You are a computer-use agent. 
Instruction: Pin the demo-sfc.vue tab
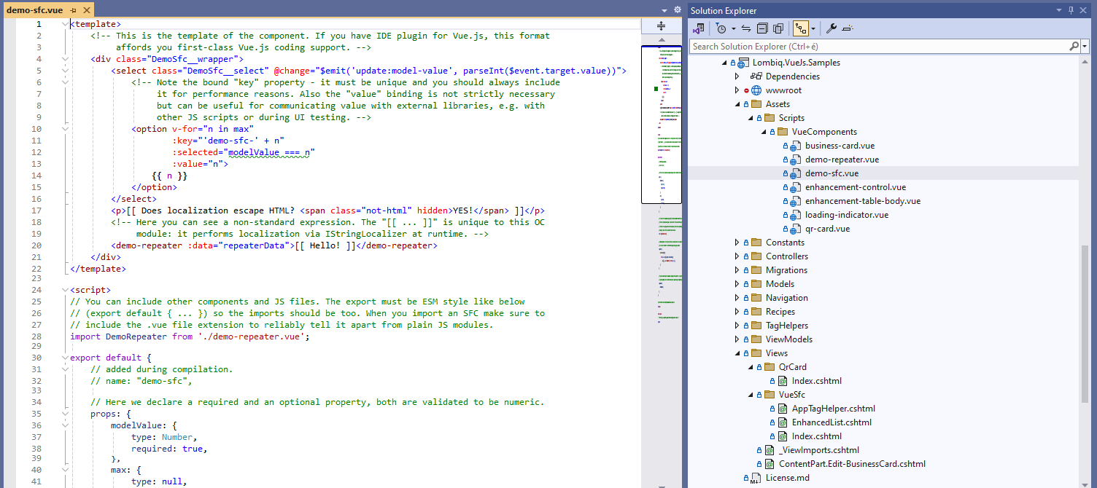pyautogui.click(x=74, y=10)
